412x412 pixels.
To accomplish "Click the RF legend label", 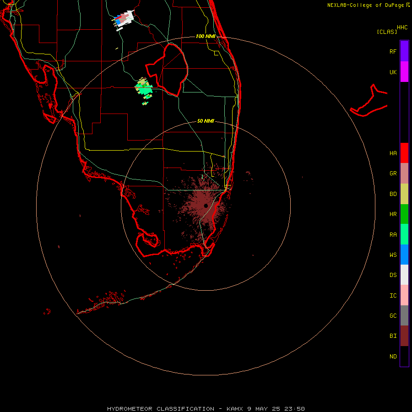I will click(x=393, y=51).
